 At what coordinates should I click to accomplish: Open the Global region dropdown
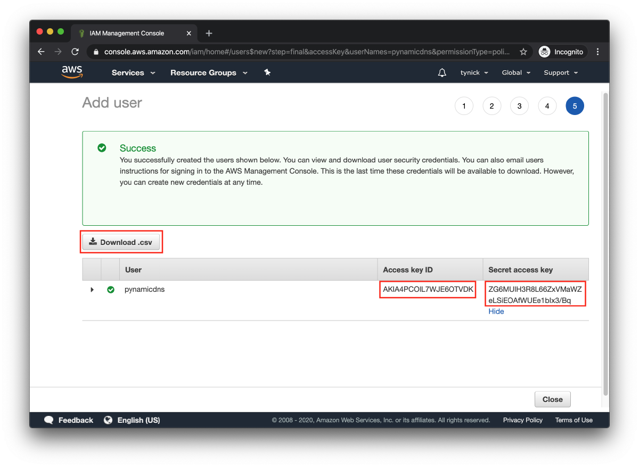pyautogui.click(x=516, y=72)
